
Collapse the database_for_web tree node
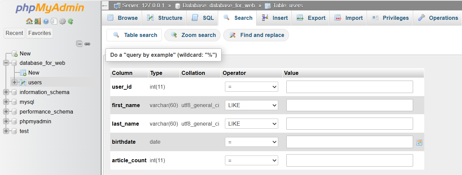click(6, 63)
